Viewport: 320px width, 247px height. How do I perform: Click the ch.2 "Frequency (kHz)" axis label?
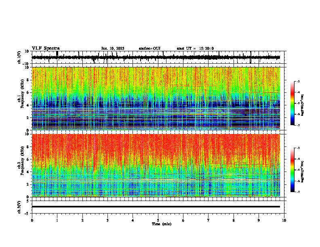[22, 161]
